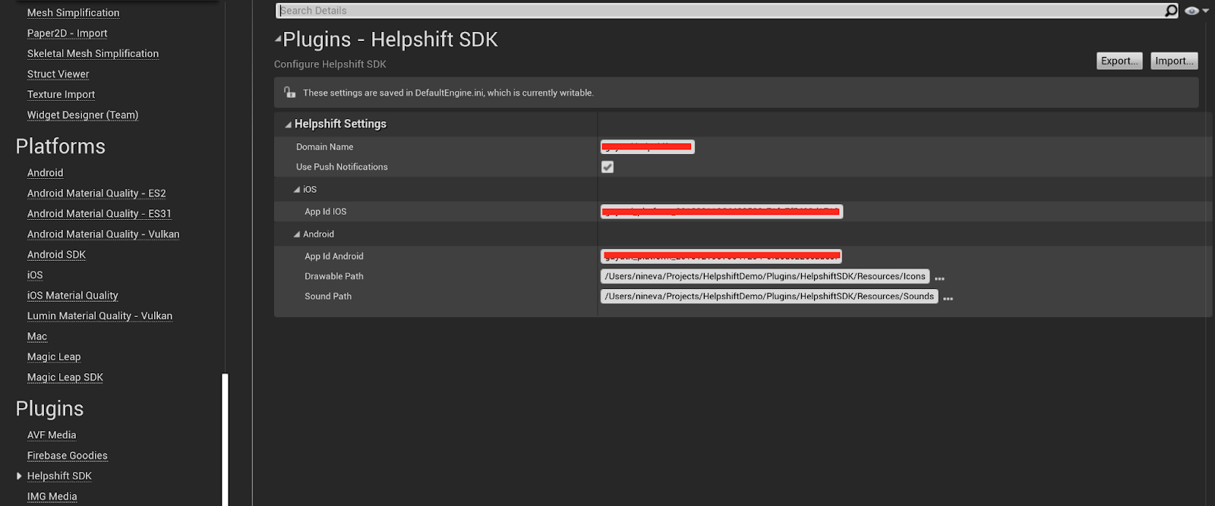1215x506 pixels.
Task: Click the Import... button
Action: 1174,61
